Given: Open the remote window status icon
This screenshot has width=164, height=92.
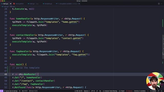Looking at the screenshot, I should click(2, 91).
